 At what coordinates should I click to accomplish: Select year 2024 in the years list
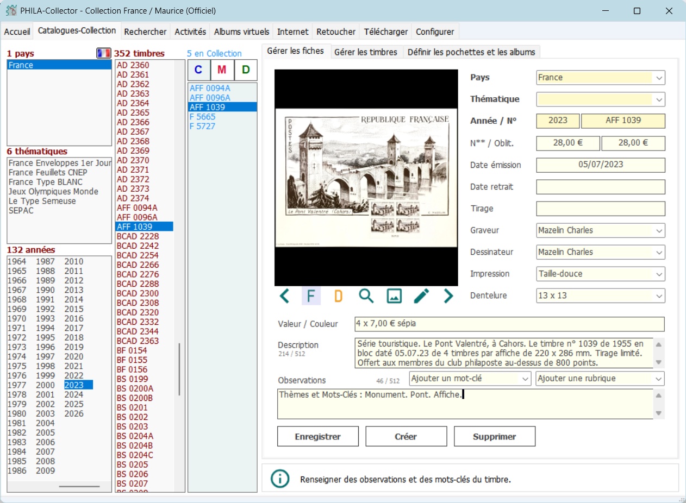[x=74, y=394]
